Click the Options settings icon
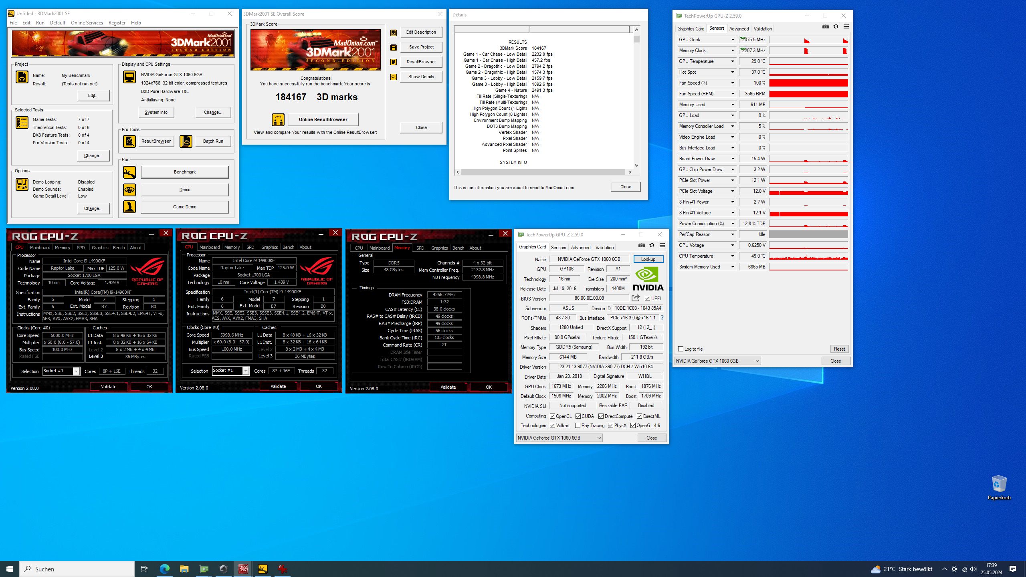 22,184
